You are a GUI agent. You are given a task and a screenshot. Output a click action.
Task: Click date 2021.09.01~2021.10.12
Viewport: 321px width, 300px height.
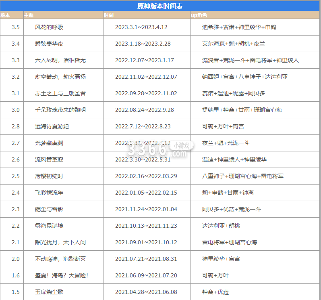pyautogui.click(x=146, y=242)
